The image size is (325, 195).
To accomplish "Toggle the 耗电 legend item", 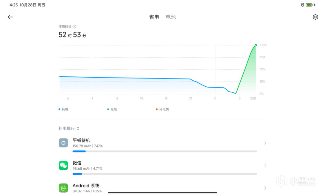I will (x=63, y=109).
